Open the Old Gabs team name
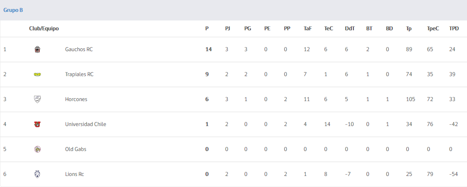 click(x=76, y=149)
